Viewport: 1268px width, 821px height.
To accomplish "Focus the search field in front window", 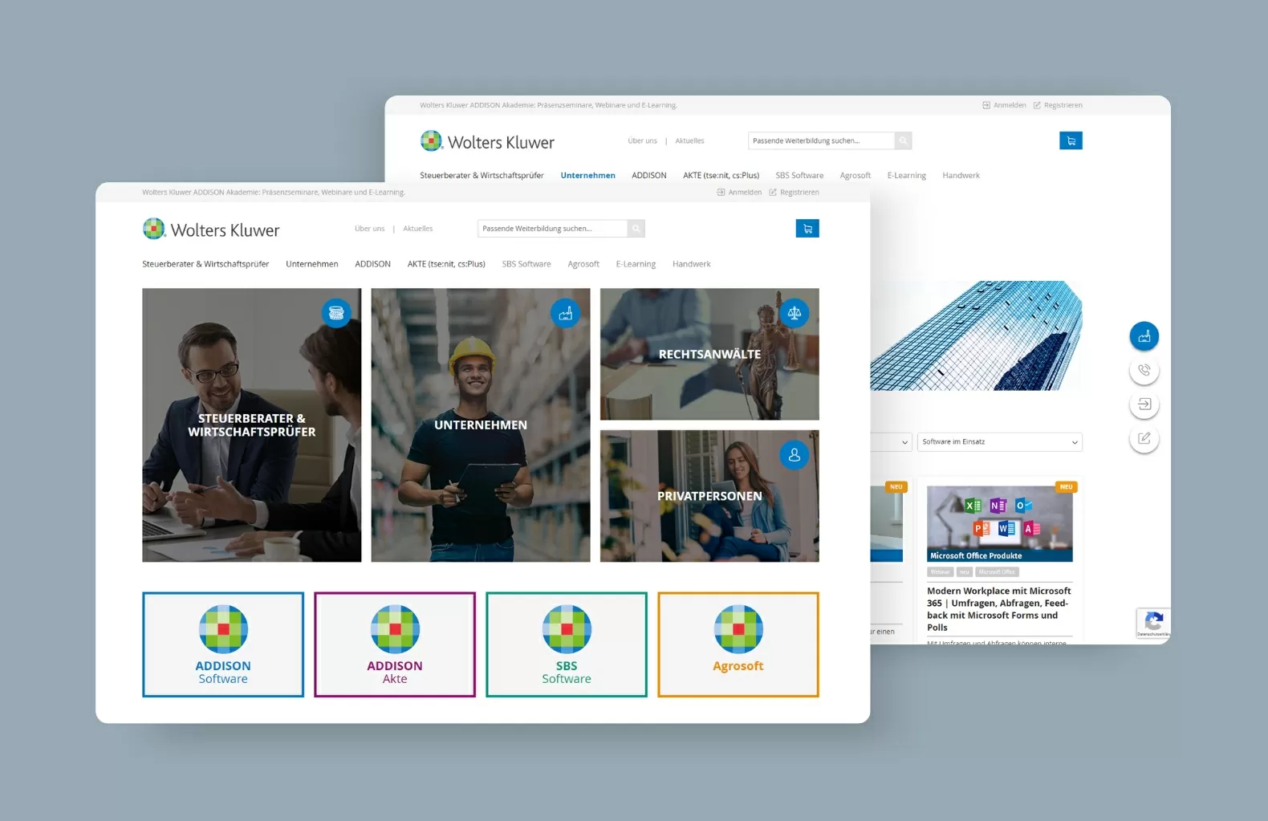I will pos(553,229).
